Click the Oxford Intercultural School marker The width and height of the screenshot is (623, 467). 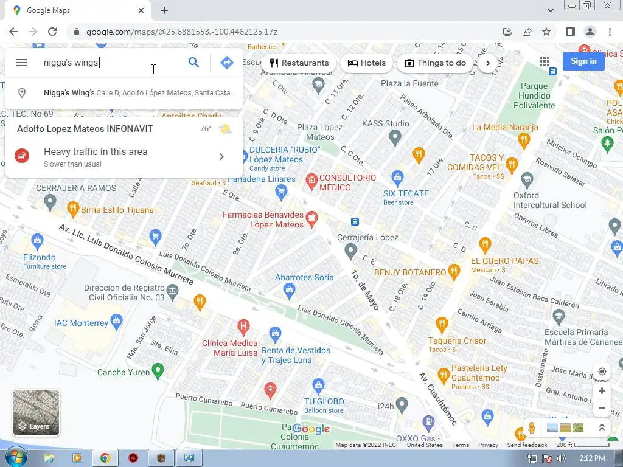[527, 180]
